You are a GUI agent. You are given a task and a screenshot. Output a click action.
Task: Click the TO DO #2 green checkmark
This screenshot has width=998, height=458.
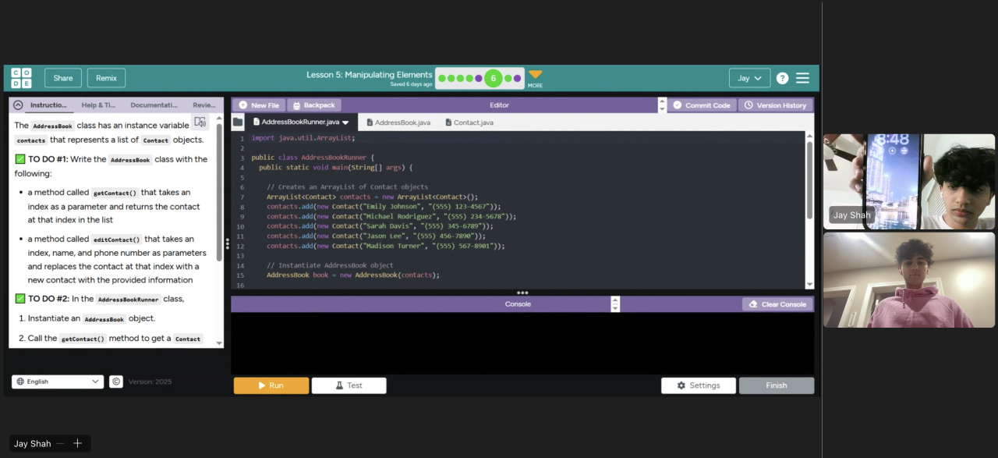20,299
